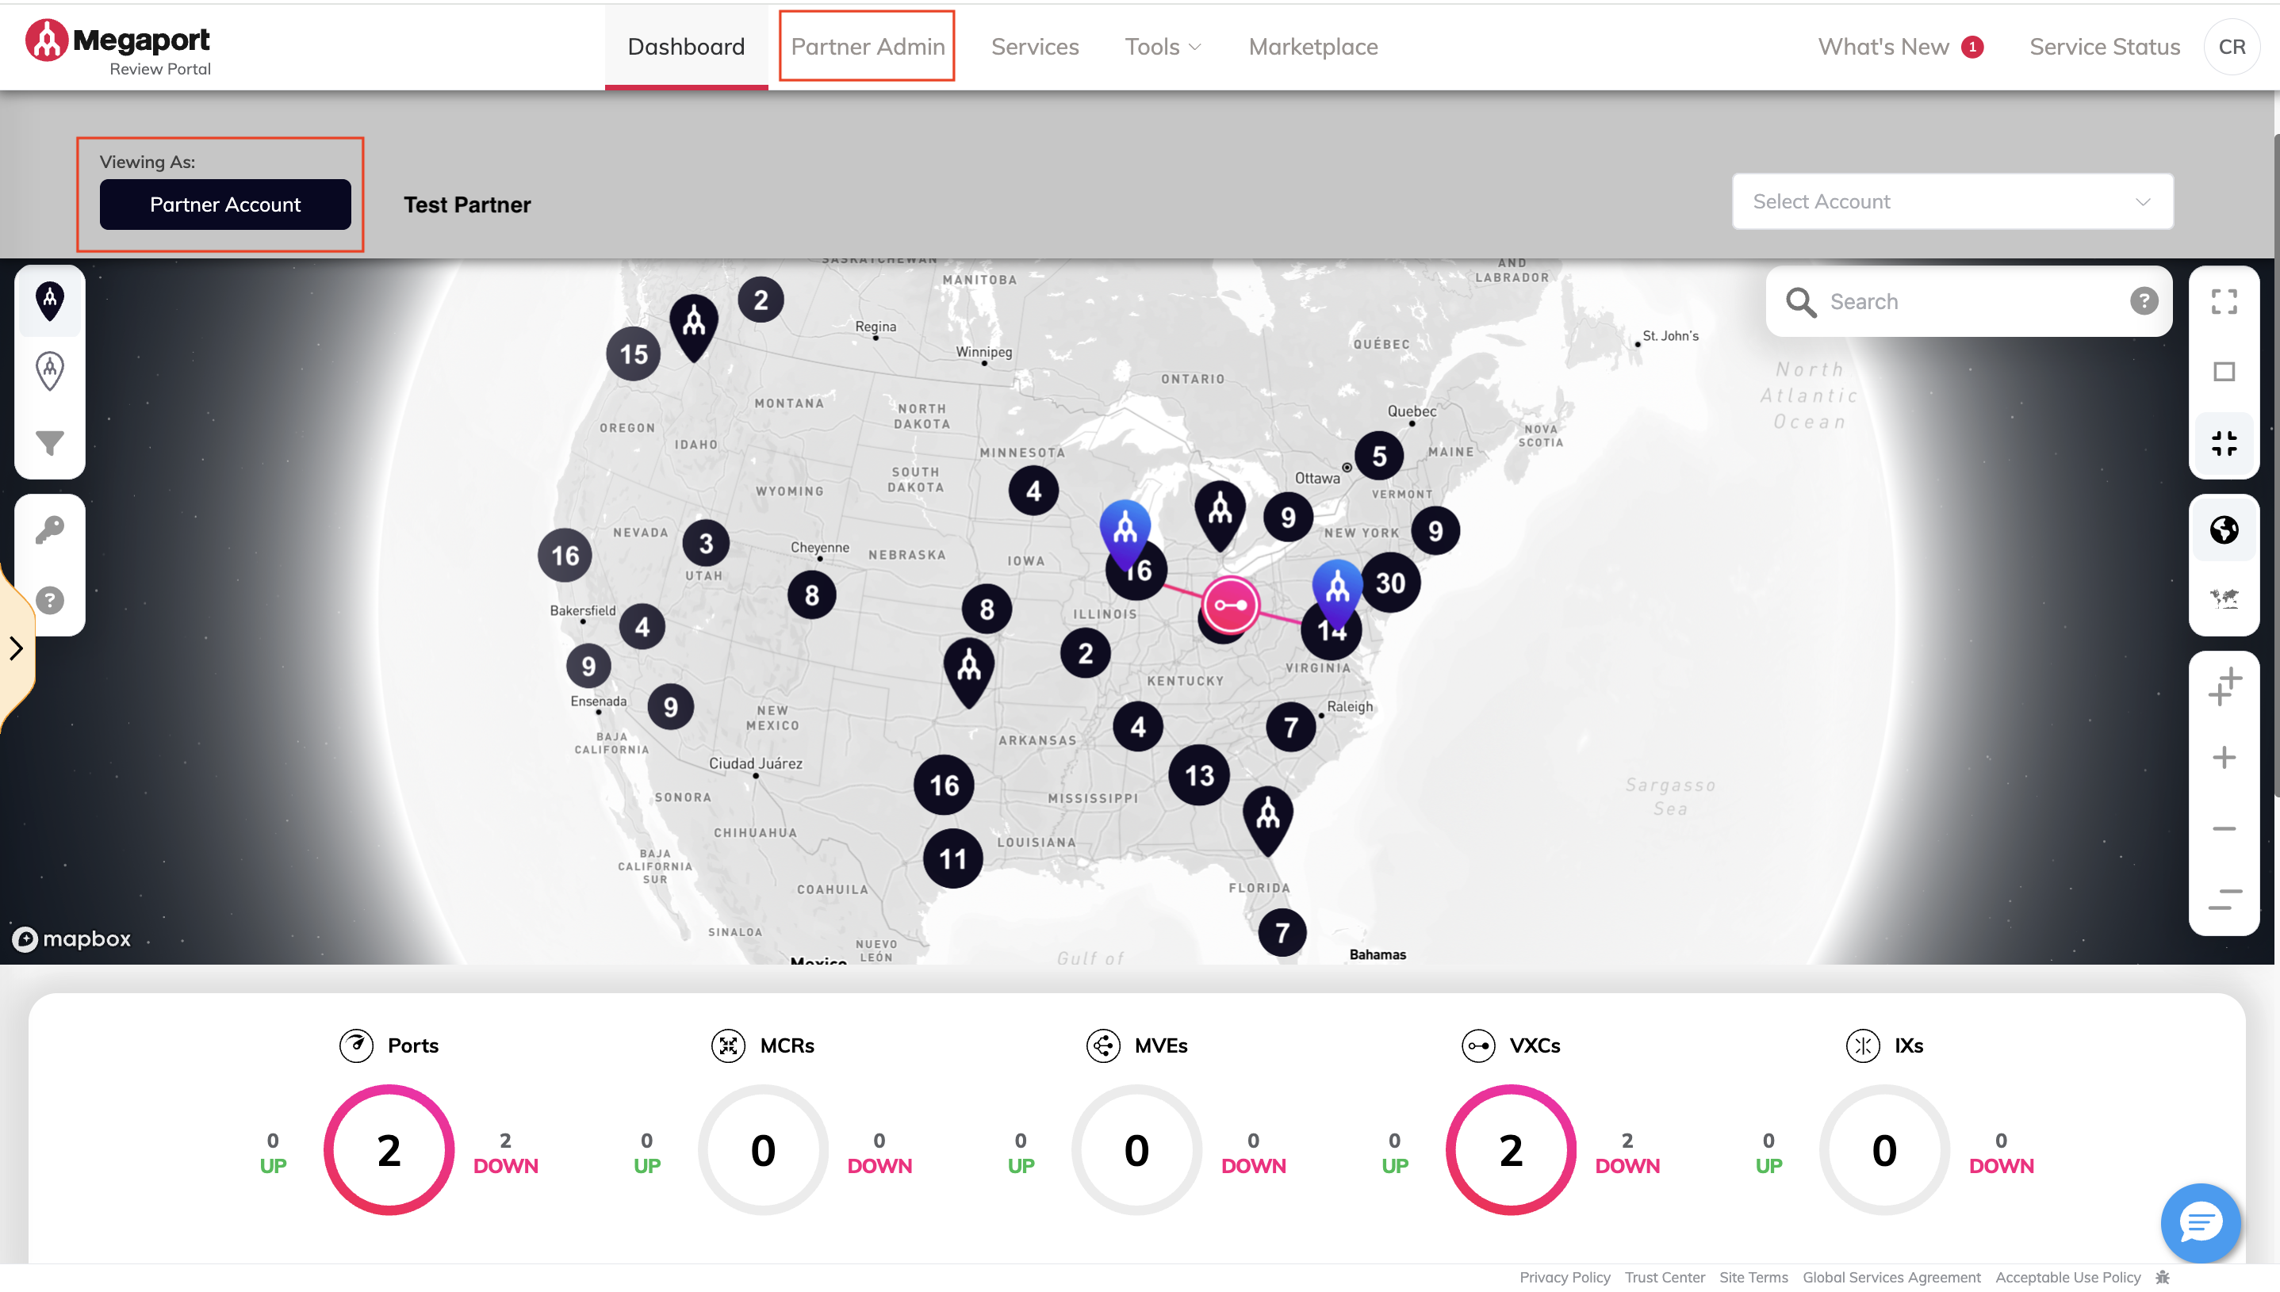The height and width of the screenshot is (1292, 2280).
Task: Click the Services menu item
Action: click(1035, 45)
